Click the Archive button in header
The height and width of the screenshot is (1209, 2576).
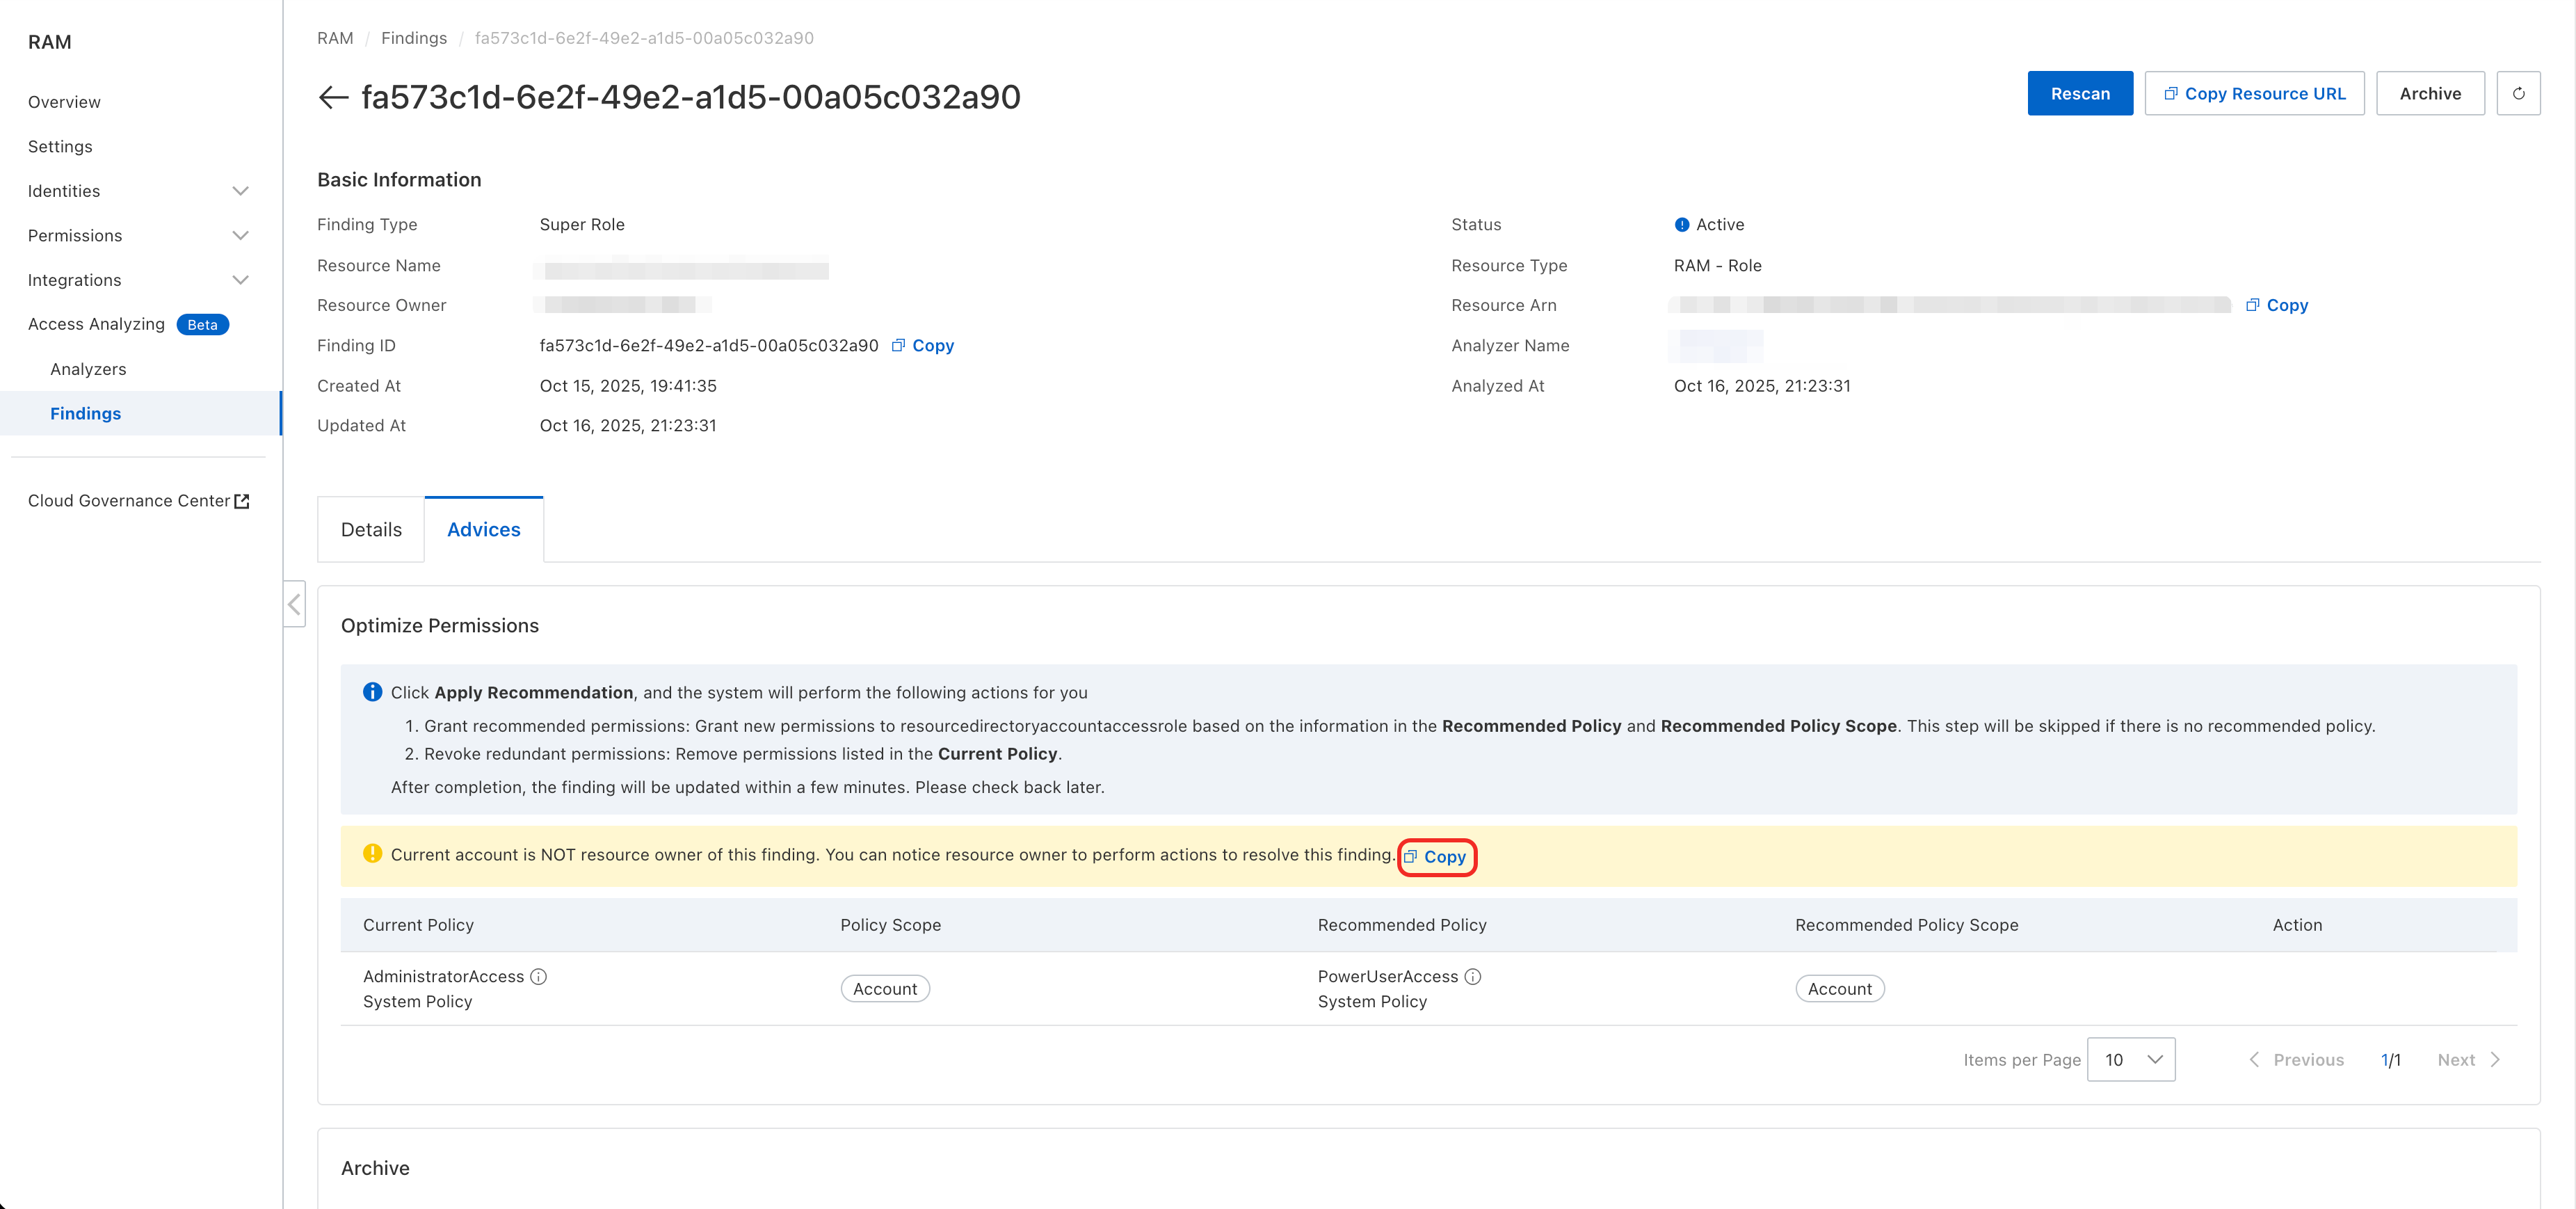pos(2429,93)
